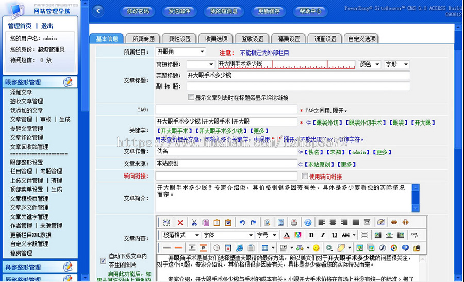Click the 副标题 input field
This screenshot has width=464, height=282.
click(x=299, y=86)
